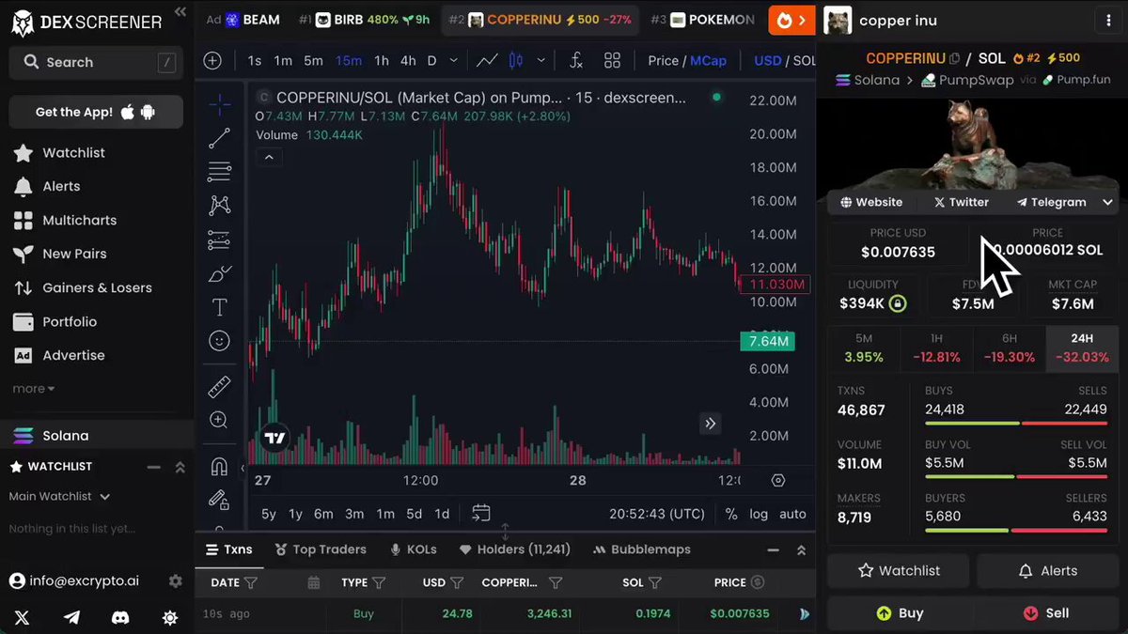Open the chart type dropdown arrow
1128x634 pixels.
point(540,60)
